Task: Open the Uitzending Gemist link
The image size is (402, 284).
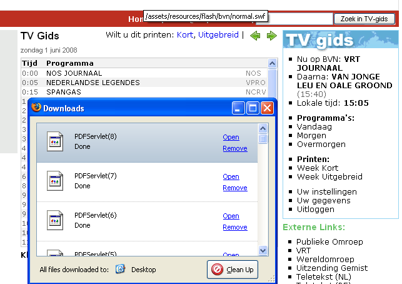Action: coord(332,268)
